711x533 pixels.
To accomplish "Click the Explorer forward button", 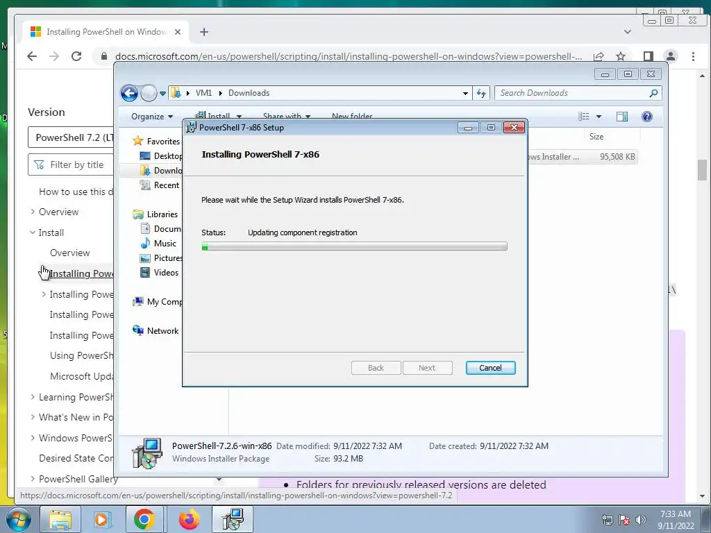I will coord(149,94).
